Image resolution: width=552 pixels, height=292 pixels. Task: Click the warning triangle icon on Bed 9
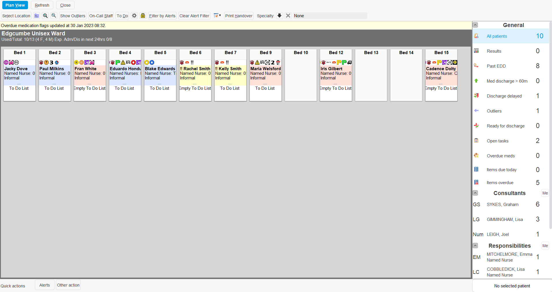[x=257, y=62]
